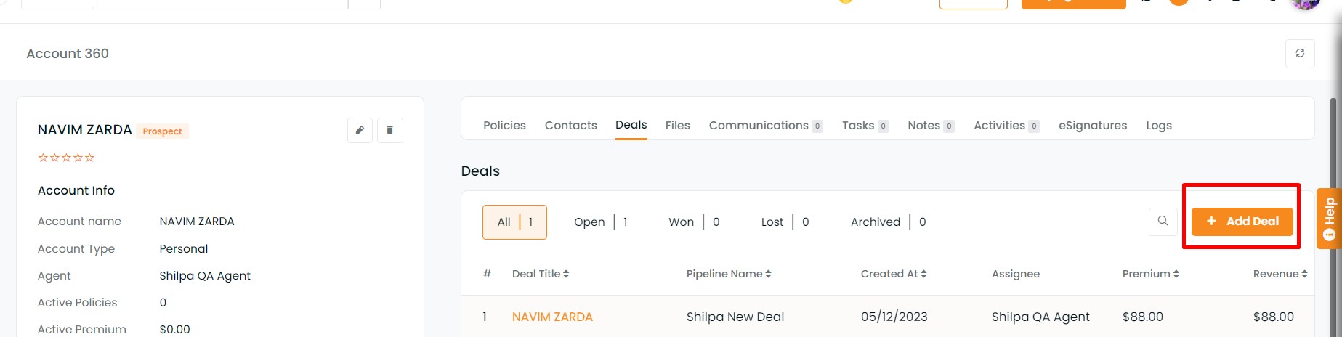Click Shilpa QA Agent in Account Info
Viewport: 1342px width, 337px height.
pos(205,276)
